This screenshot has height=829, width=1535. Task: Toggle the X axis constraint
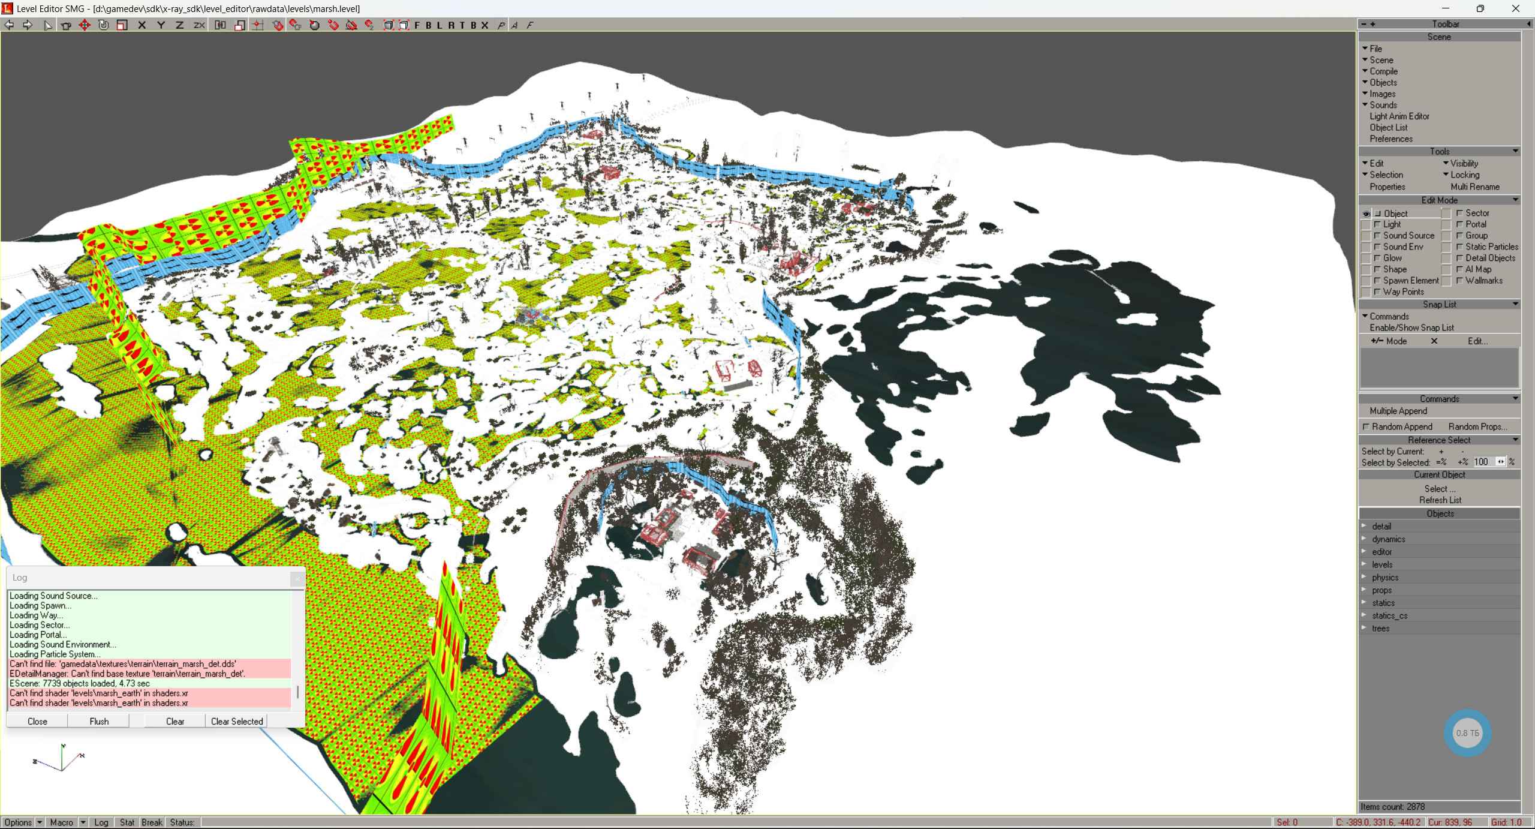coord(142,25)
